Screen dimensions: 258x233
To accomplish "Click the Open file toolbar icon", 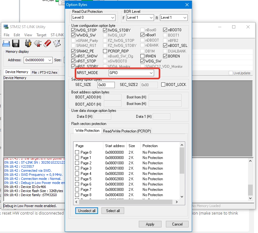I will (6, 43).
